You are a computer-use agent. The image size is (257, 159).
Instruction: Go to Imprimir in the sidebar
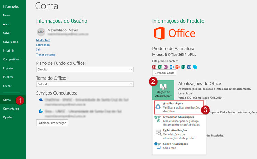pyautogui.click(x=9, y=50)
